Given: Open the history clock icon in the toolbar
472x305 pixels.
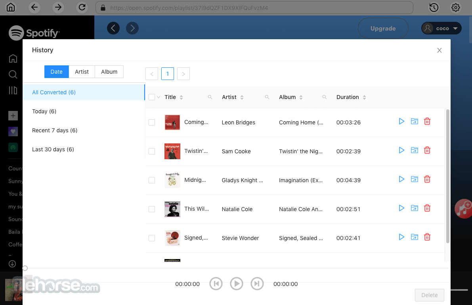Looking at the screenshot, I should [434, 8].
